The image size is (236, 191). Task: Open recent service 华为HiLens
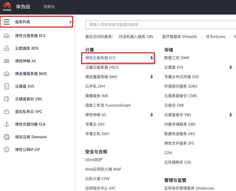pos(216,37)
